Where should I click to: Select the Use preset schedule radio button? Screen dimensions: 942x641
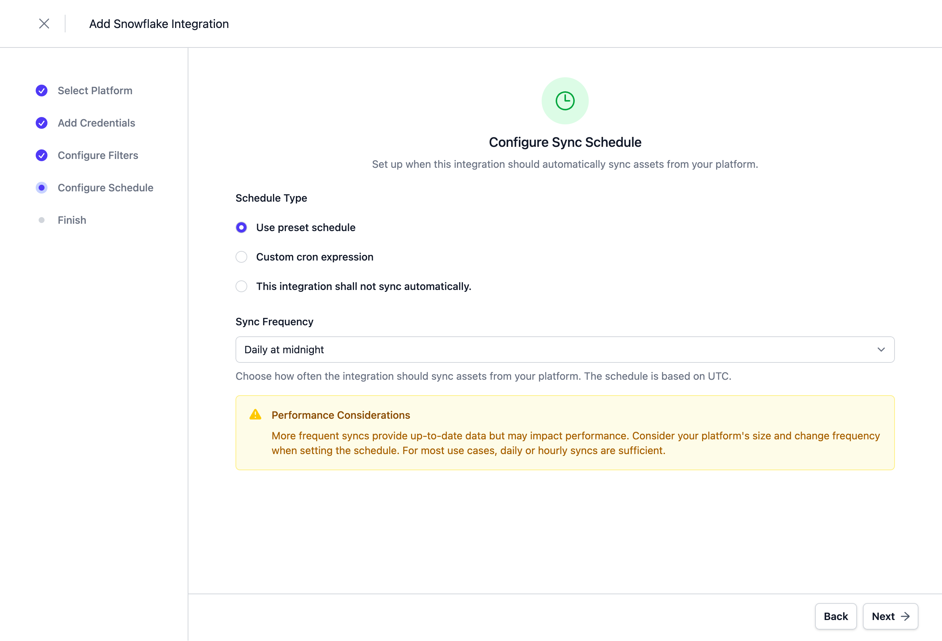241,227
